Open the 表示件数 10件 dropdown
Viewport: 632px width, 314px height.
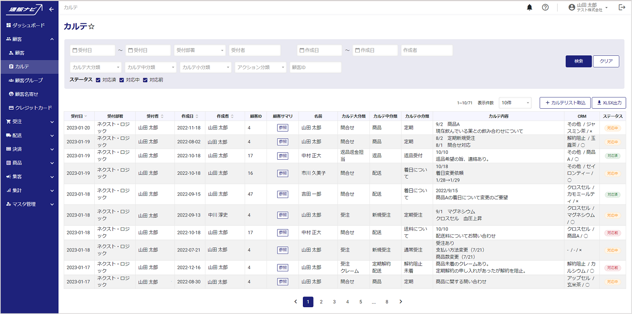tap(515, 103)
